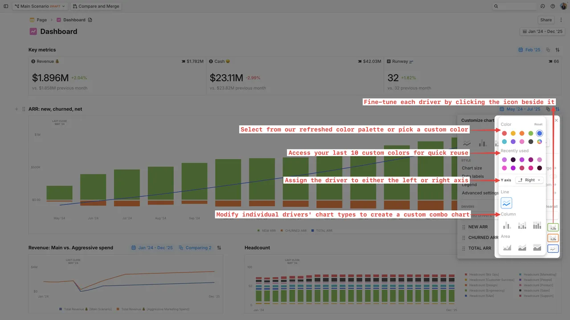Expand the Main Scenario dropdown
Image resolution: width=570 pixels, height=320 pixels.
point(40,6)
